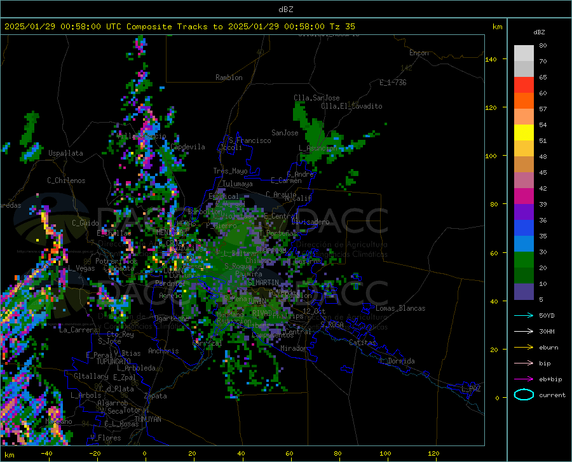
Task: Select the purple 39–36 dBZ swatch
Action: (x=524, y=212)
